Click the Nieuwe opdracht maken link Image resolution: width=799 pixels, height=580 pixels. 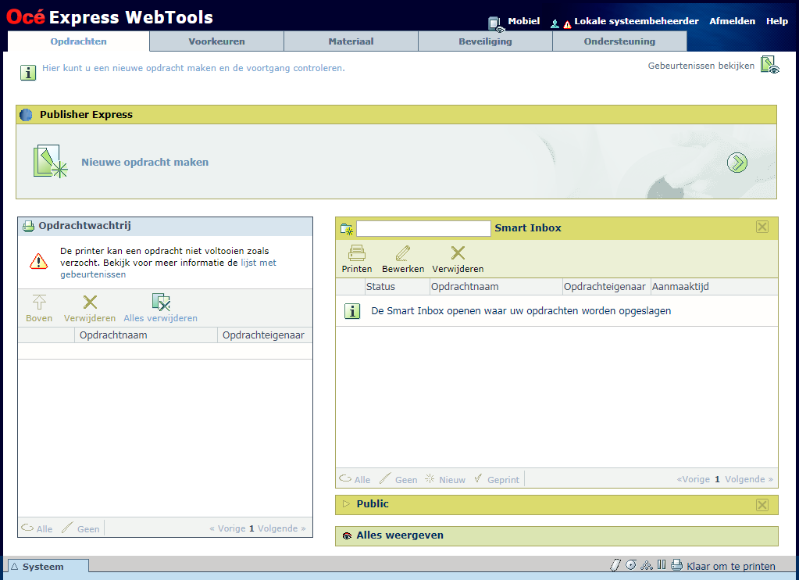(x=145, y=163)
